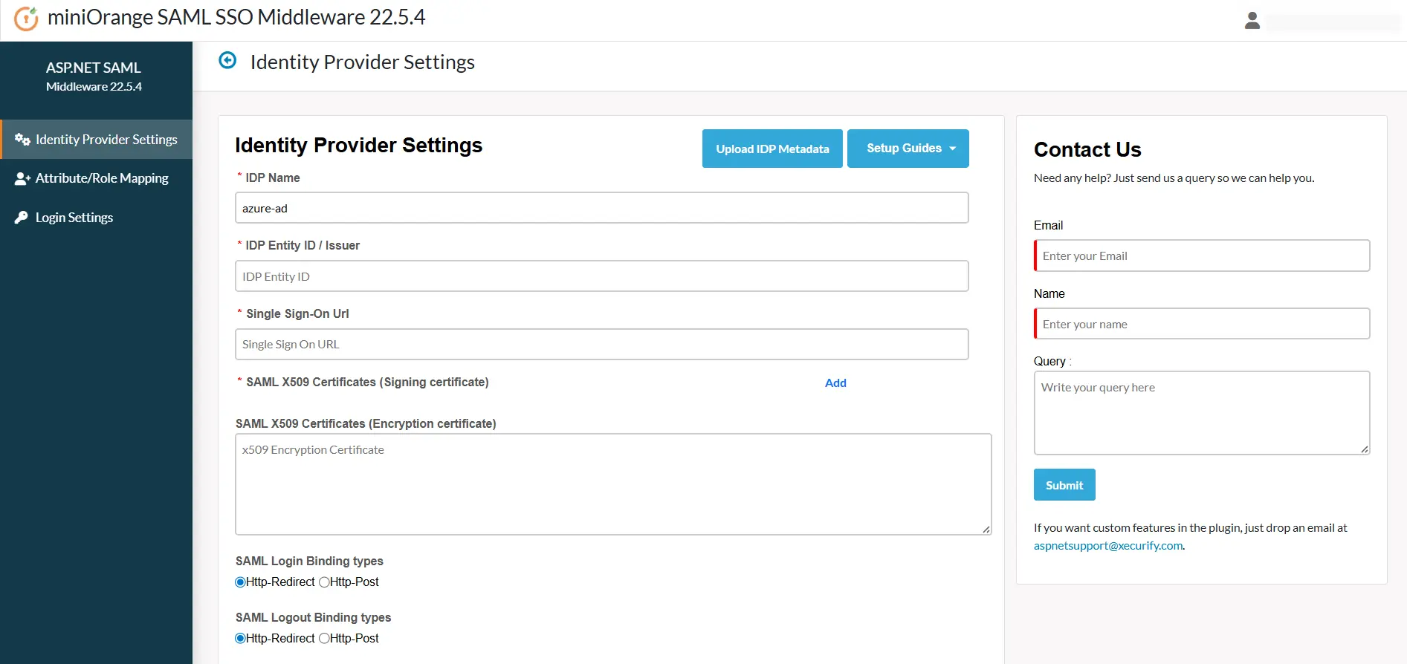Viewport: 1407px width, 664px height.
Task: Choose Http-Post for SAML Logout Binding
Action: tap(324, 639)
